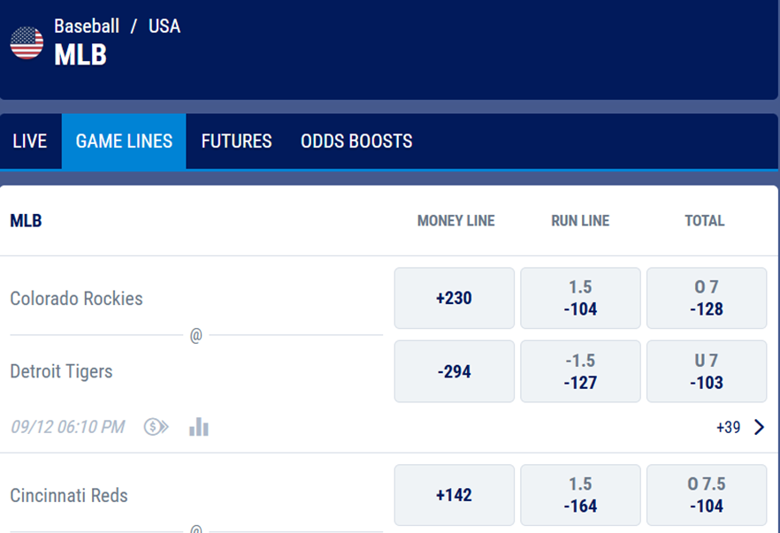Select Detroit Tigers money line -294
The height and width of the screenshot is (533, 780).
click(454, 372)
